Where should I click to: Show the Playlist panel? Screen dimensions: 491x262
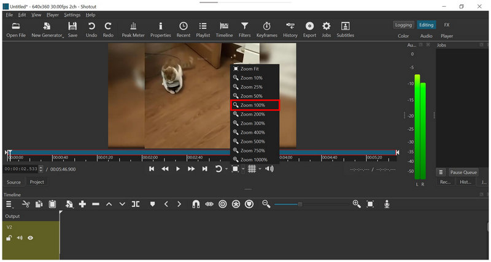[203, 30]
